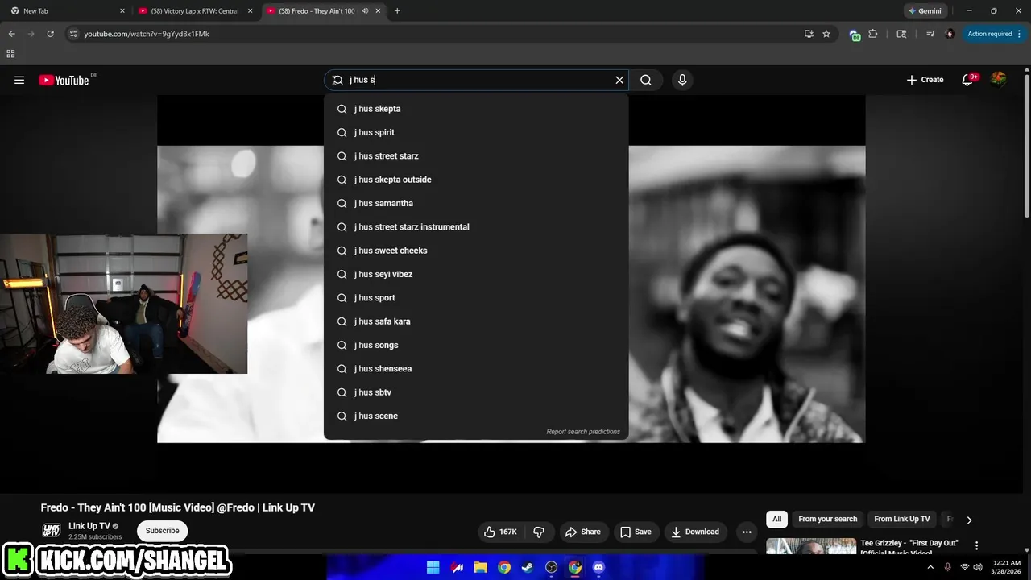
Task: Choose suggestion 'j hus samantha'
Action: pyautogui.click(x=476, y=203)
